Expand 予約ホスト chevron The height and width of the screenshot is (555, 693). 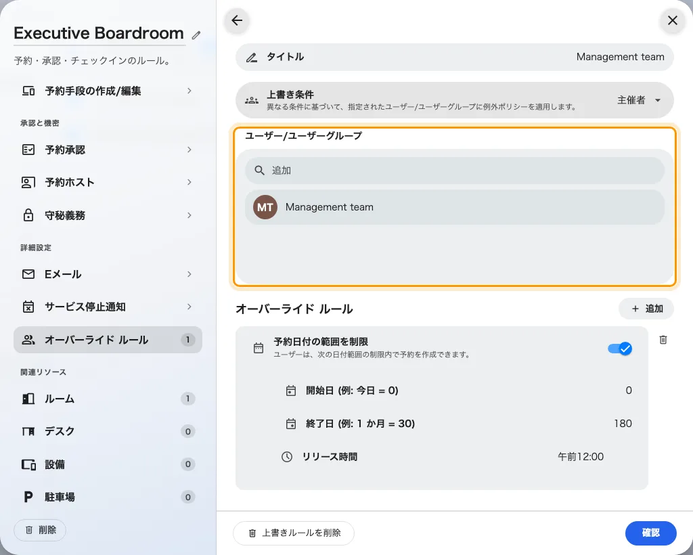(189, 183)
